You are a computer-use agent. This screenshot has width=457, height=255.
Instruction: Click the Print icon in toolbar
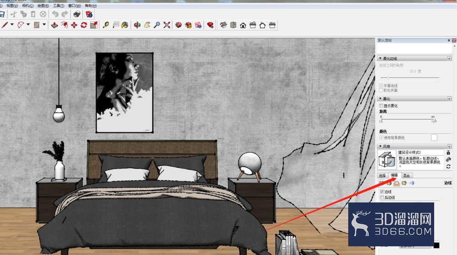click(x=77, y=14)
